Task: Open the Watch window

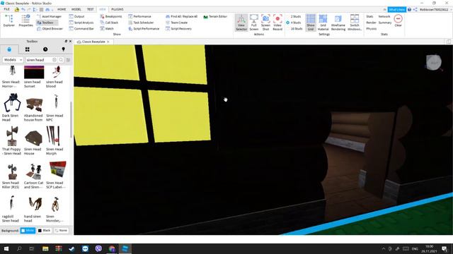Action: (x=107, y=29)
